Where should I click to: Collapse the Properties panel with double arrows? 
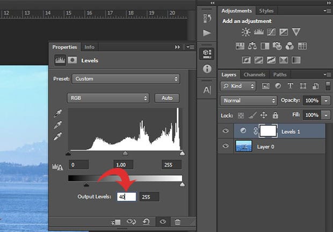coord(177,47)
